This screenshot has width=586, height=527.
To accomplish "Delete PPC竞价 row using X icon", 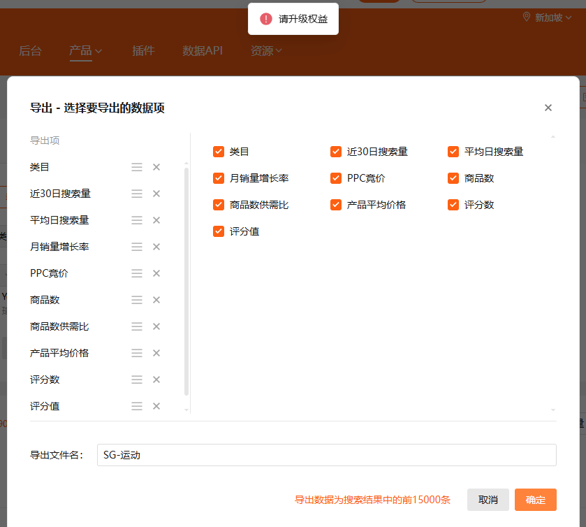I will pyautogui.click(x=156, y=273).
